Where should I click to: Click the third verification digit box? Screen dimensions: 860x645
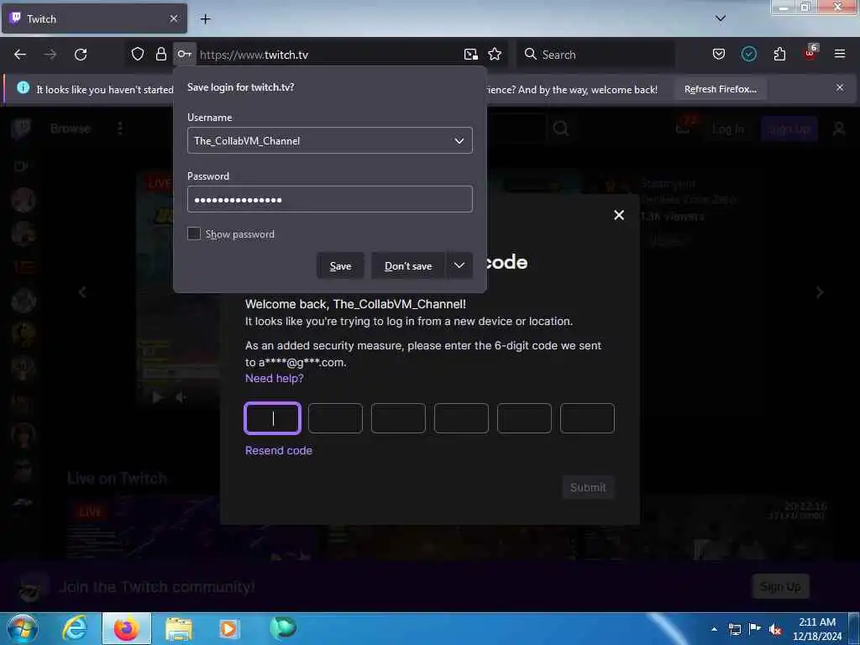[x=398, y=418]
